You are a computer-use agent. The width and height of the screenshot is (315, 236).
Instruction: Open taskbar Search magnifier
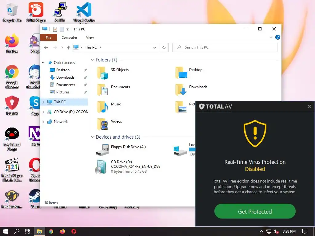(x=17, y=231)
